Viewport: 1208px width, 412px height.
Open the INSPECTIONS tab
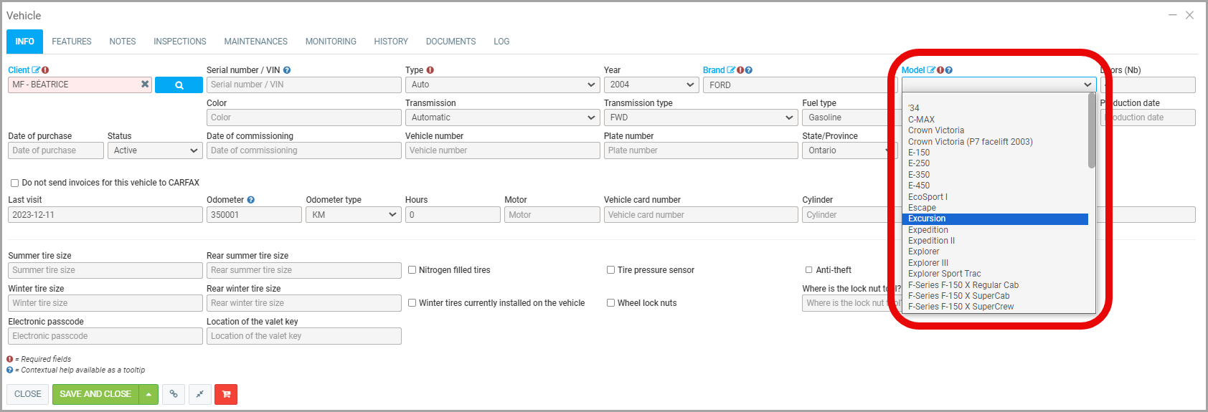tap(179, 42)
